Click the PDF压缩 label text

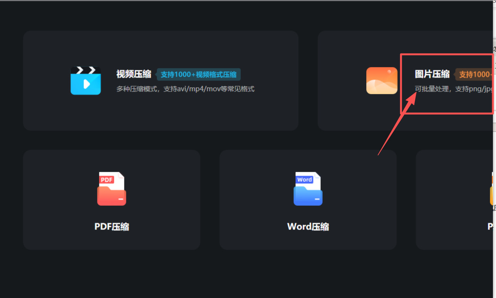(111, 226)
